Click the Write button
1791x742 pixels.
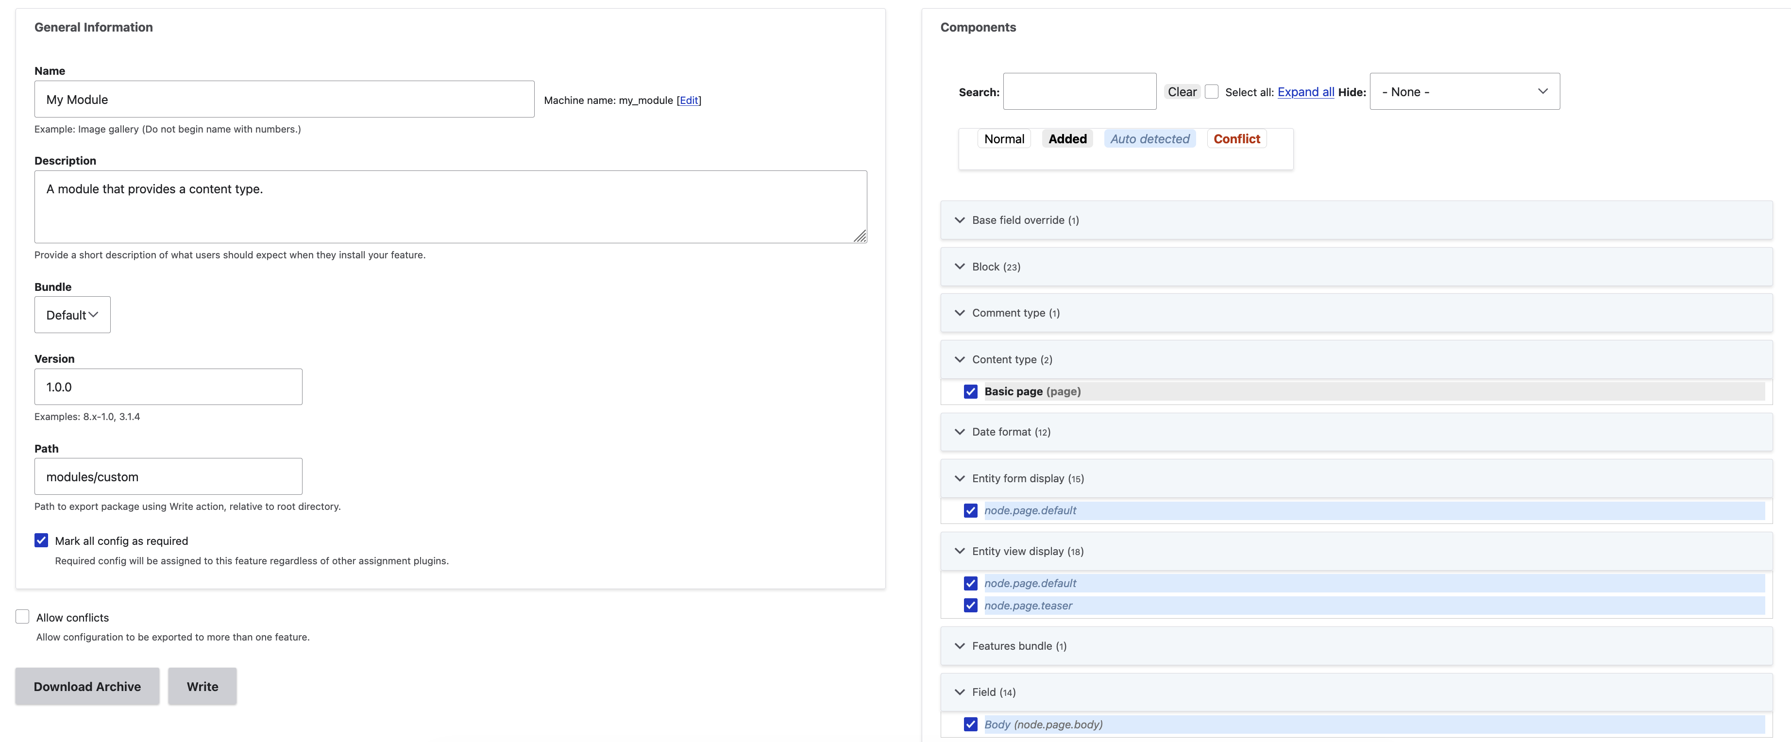(x=203, y=686)
